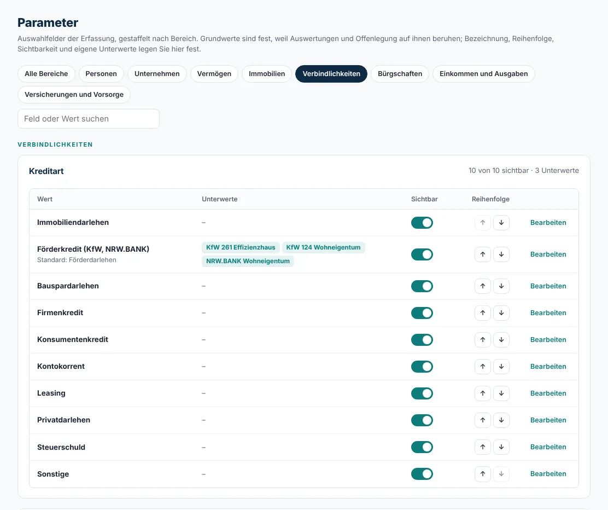The image size is (608, 510).
Task: Move Steuerschuld down
Action: 501,447
